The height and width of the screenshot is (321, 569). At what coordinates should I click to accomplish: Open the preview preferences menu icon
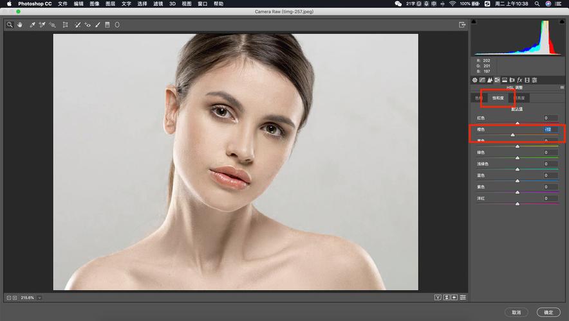tap(463, 297)
